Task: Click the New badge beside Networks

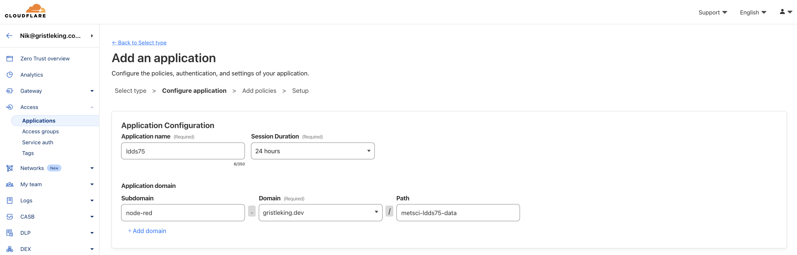Action: [x=54, y=168]
